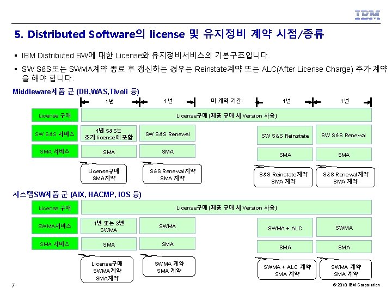Select the slide title starting "5. Distributed Software의 license"
The height and width of the screenshot is (294, 392).
coord(169,34)
